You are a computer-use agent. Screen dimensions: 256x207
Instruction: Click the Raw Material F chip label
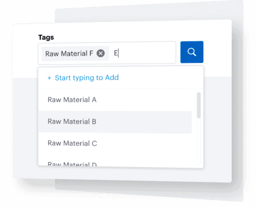pos(69,53)
